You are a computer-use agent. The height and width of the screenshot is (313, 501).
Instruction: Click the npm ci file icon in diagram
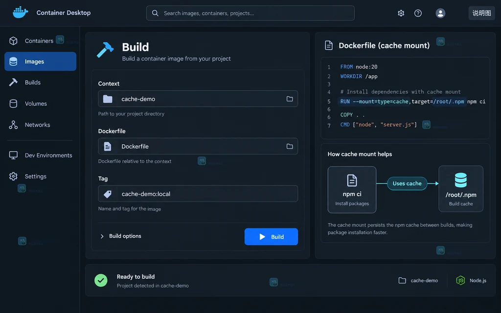coord(352,180)
